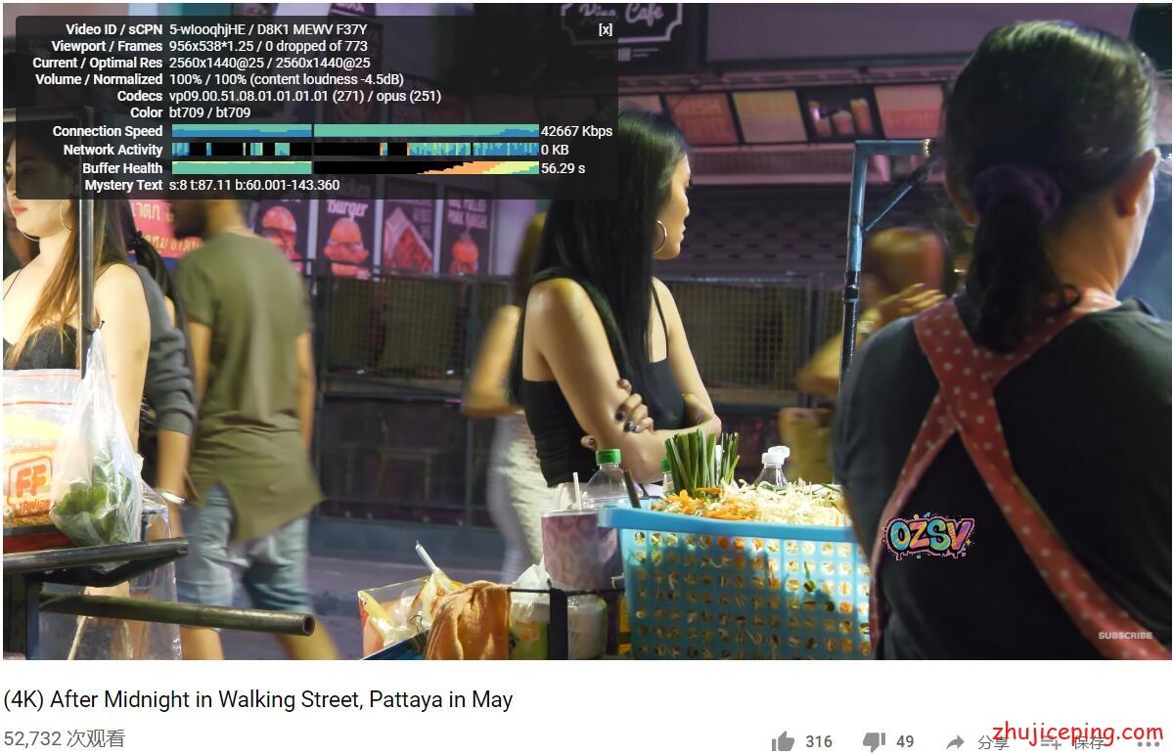Screen dimensions: 1173x756
Task: Click the save to playlist icon
Action: click(x=1051, y=741)
